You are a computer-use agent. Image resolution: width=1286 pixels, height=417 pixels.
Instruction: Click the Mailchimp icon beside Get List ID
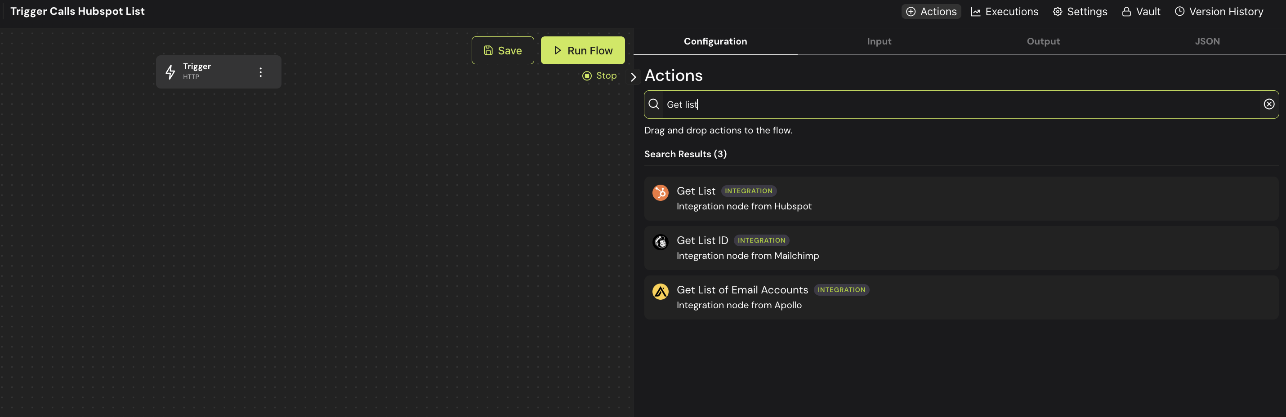660,242
